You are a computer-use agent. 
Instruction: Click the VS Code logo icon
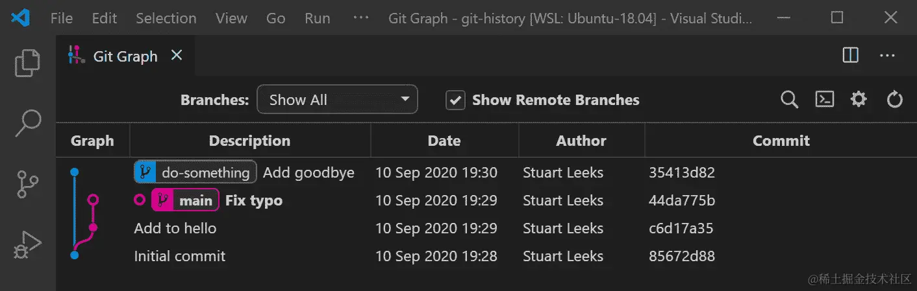(x=21, y=18)
